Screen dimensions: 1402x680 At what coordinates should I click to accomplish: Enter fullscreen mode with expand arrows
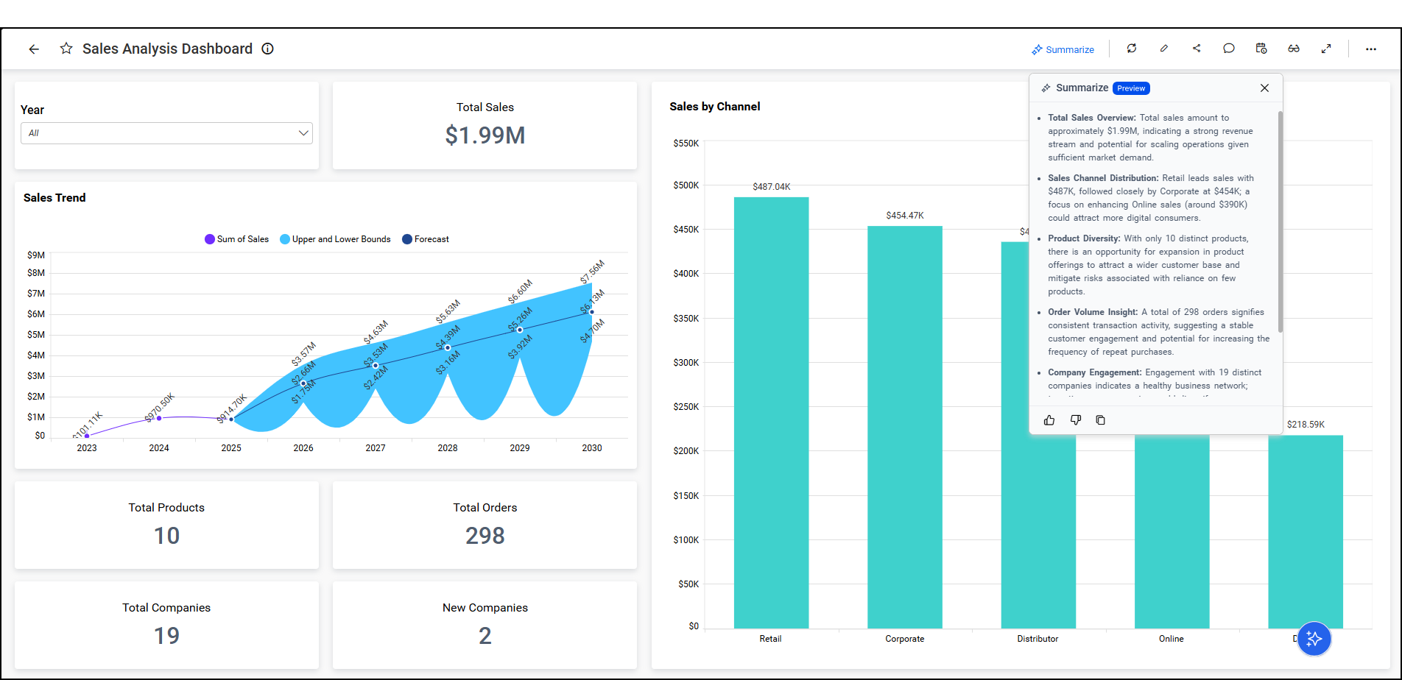[1326, 49]
